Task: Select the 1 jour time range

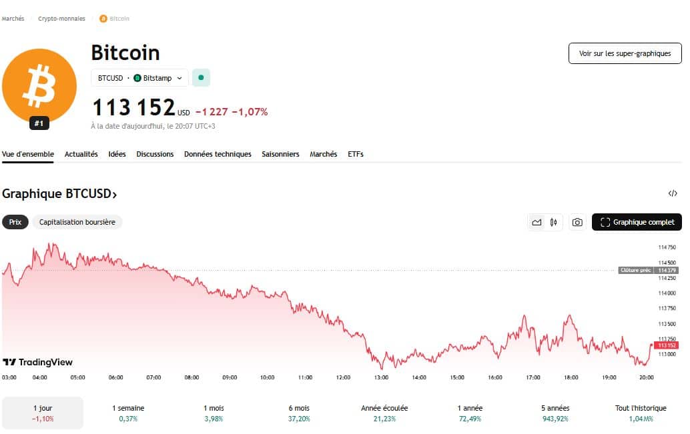Action: tap(43, 413)
